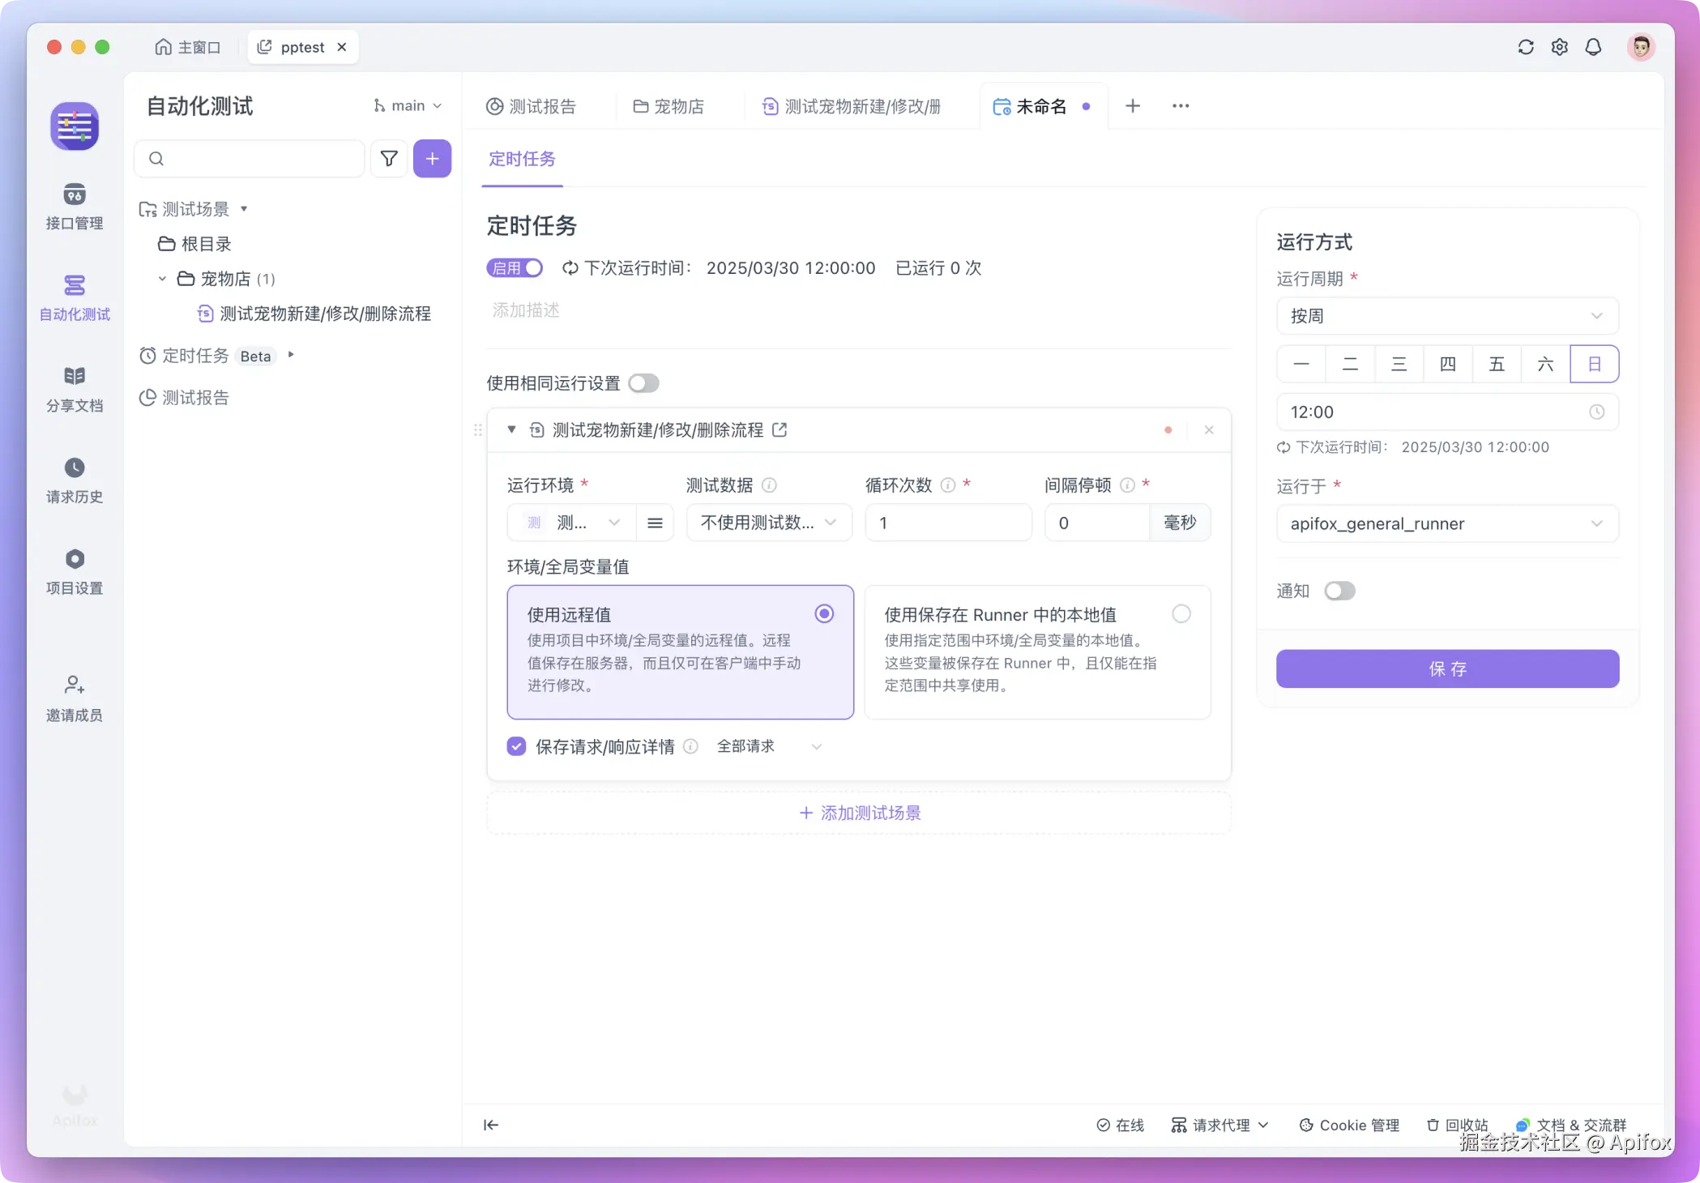
Task: Switch to the 宠物店 tab
Action: click(x=669, y=106)
